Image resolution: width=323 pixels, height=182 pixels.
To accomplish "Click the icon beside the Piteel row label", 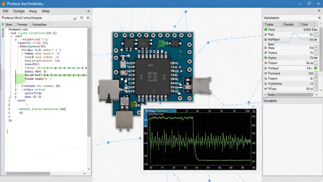I will pyautogui.click(x=266, y=89).
